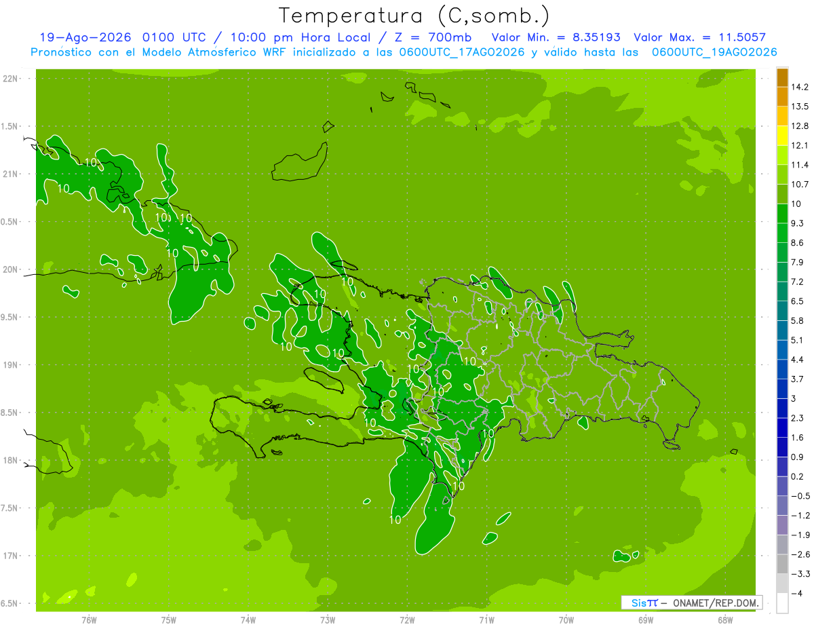Click the '10.7' colorbar label
The image size is (814, 629).
(x=800, y=185)
